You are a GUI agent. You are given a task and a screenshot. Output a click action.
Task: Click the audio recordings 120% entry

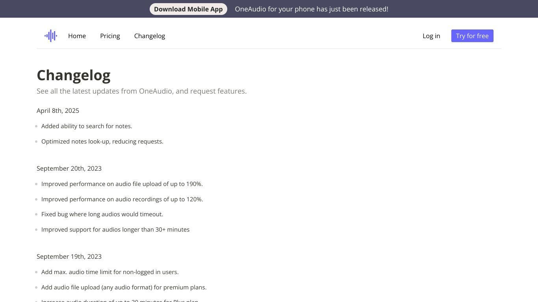(x=122, y=199)
